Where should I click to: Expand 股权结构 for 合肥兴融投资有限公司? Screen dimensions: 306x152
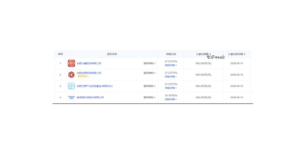tap(150, 63)
